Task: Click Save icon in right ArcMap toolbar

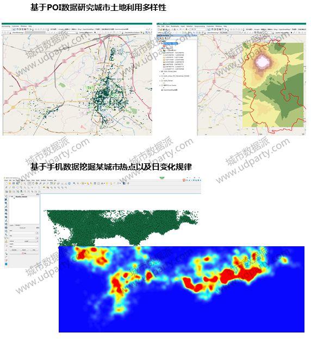Action: point(164,29)
